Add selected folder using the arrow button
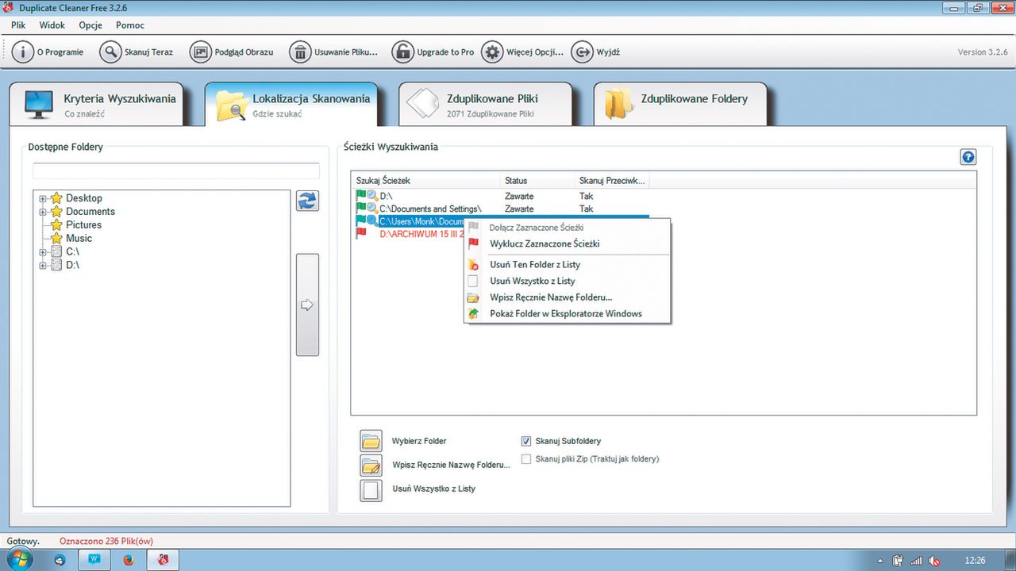The image size is (1016, 571). pyautogui.click(x=307, y=305)
